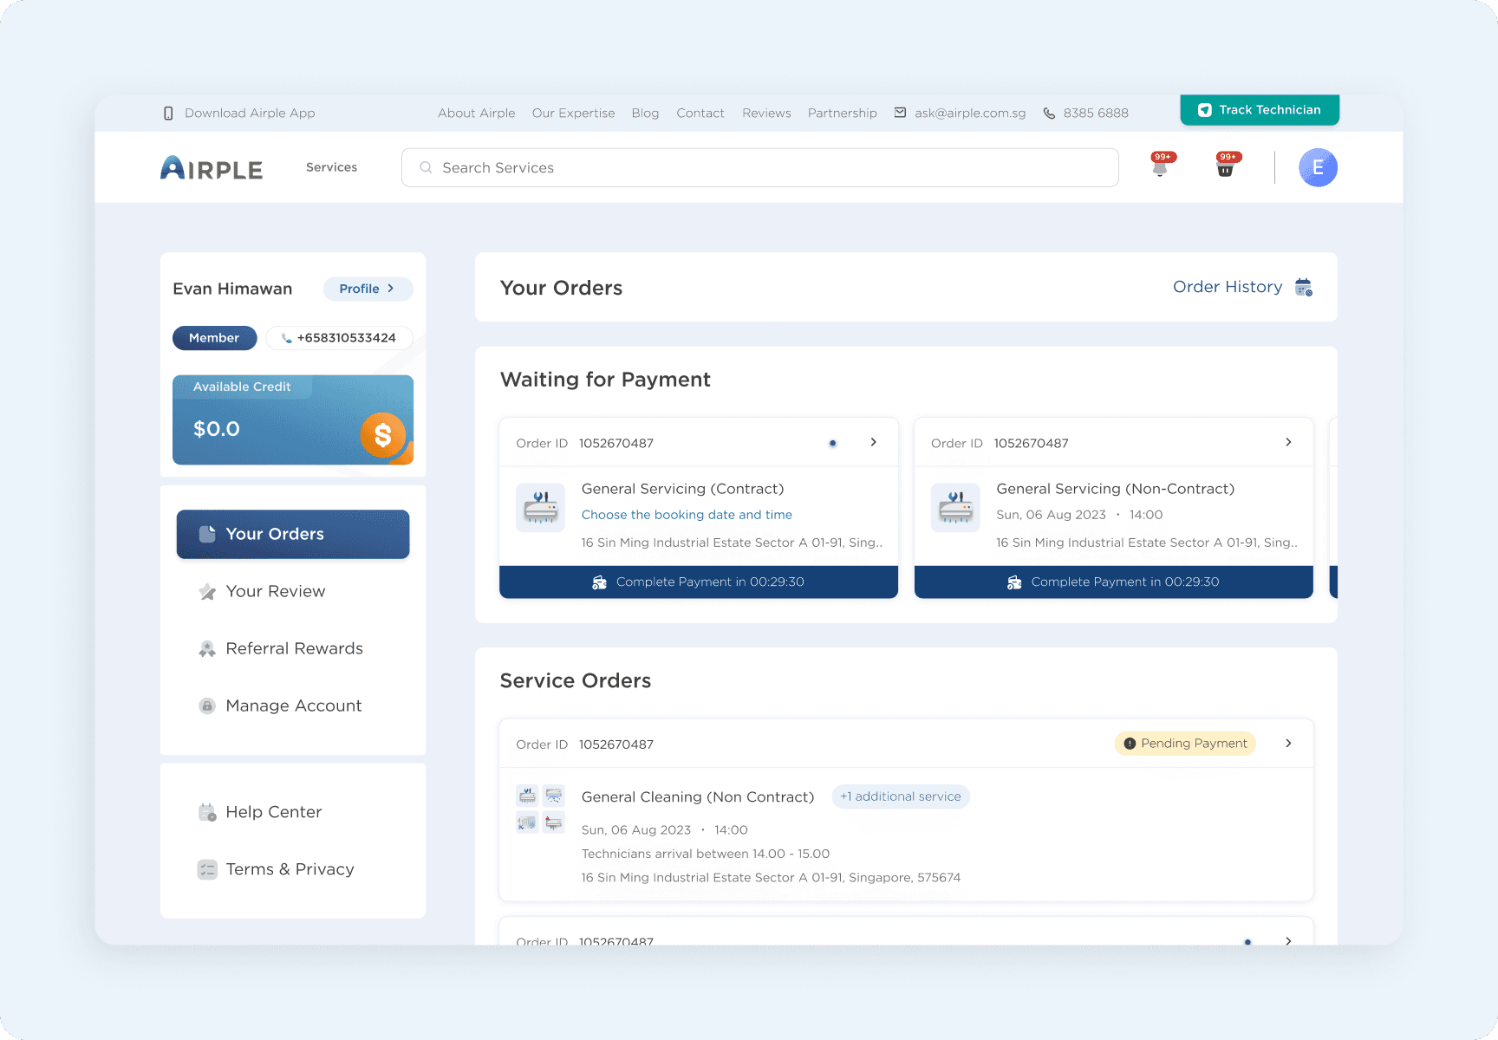Click the Help Center icon
Image resolution: width=1498 pixels, height=1040 pixels.
click(x=207, y=812)
